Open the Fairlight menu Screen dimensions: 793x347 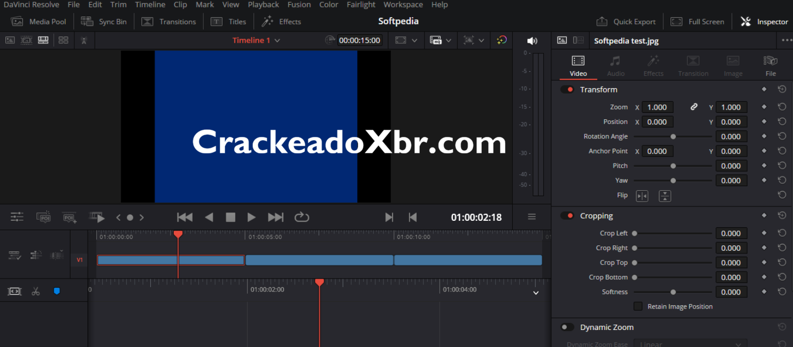(x=361, y=5)
